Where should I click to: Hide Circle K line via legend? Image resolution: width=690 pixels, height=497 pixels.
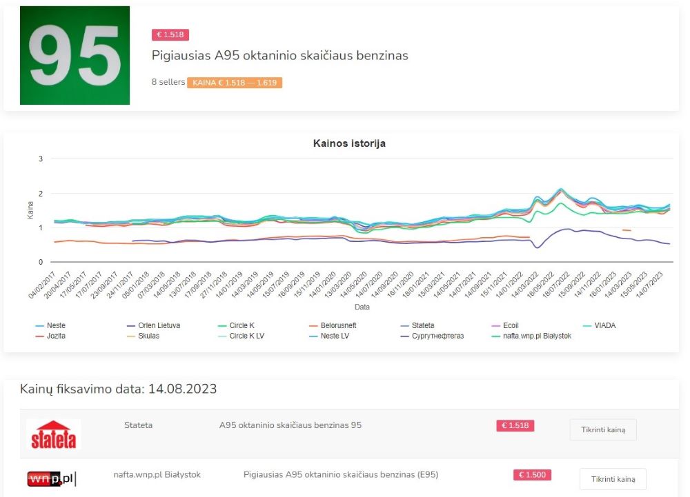click(241, 325)
